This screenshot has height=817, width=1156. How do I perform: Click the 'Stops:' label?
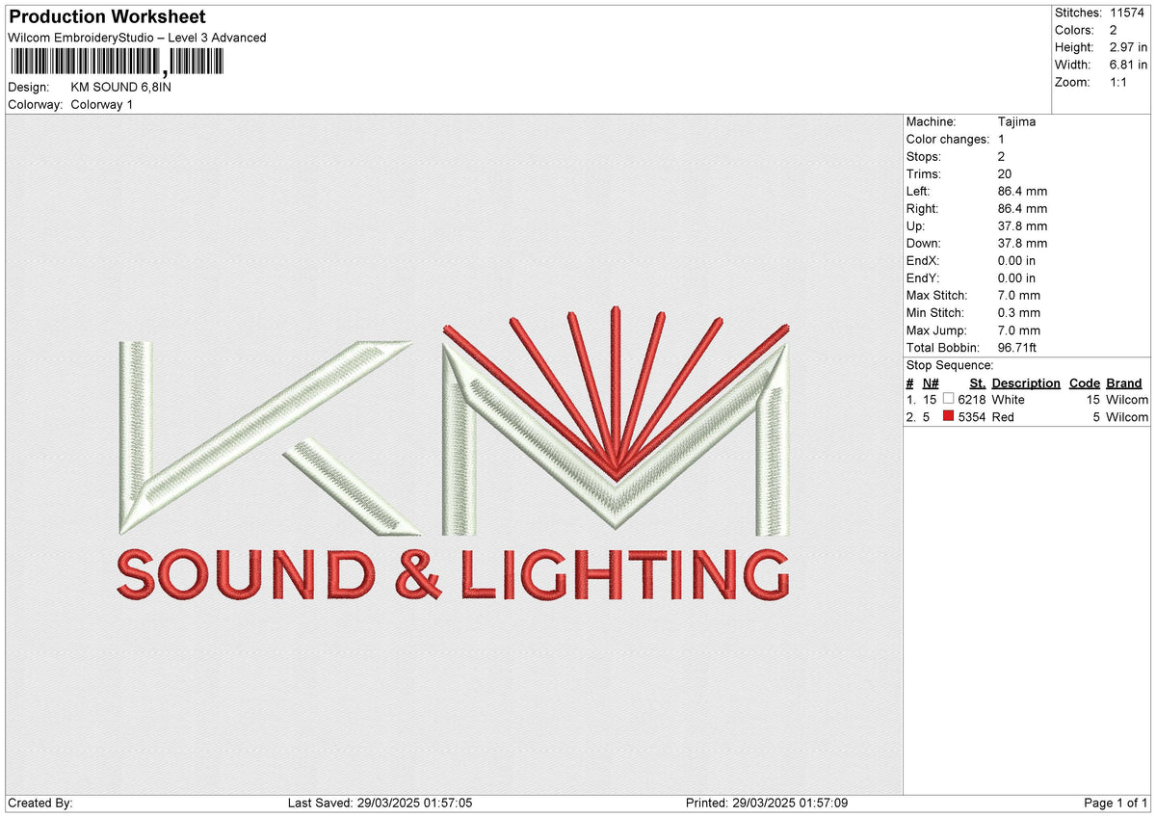pyautogui.click(x=924, y=157)
